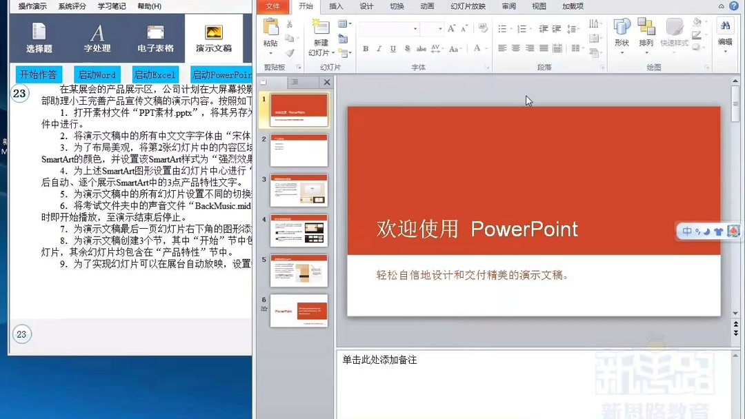Toggle underline formatting
Screen dimensions: 745x419
coord(393,48)
